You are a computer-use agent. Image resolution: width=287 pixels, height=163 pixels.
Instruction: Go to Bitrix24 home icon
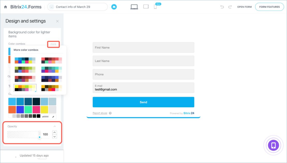(5, 7)
